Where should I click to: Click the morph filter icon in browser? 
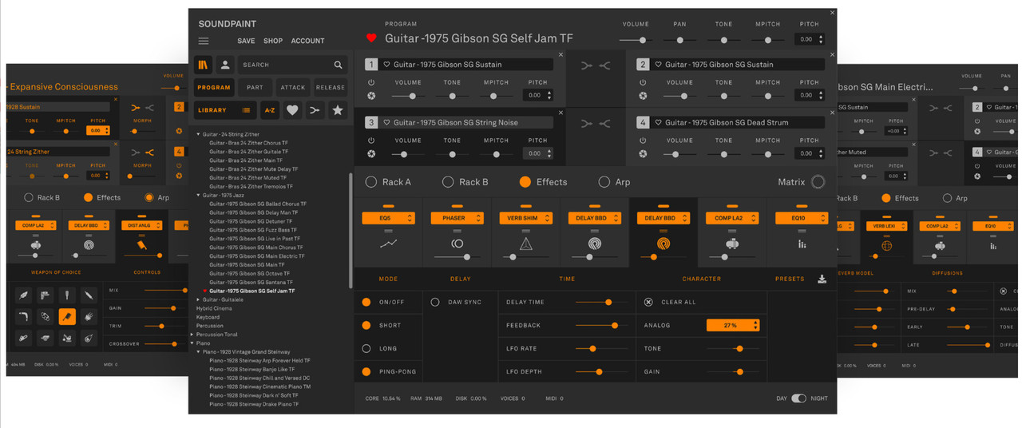[x=315, y=110]
